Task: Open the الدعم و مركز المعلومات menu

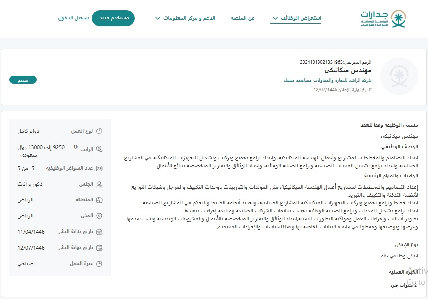Action: (189, 18)
